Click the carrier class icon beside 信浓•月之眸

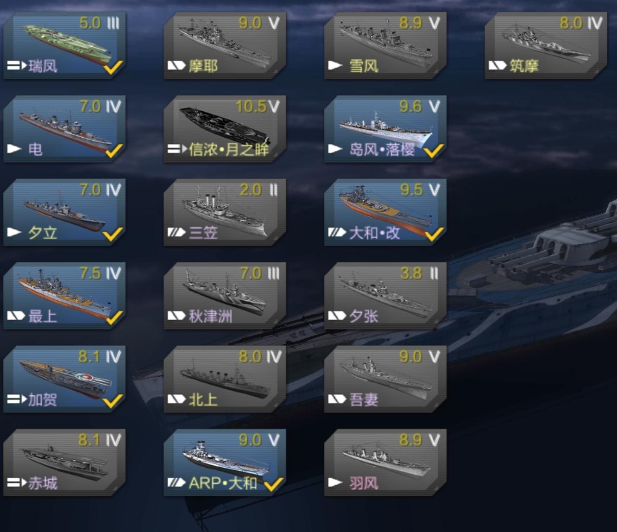coord(177,149)
